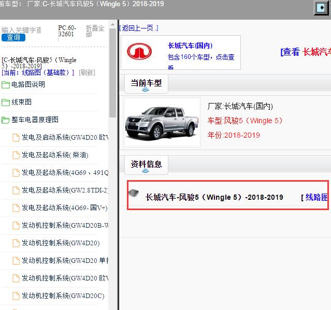Click file icon beside 发电及起动系统(4G69、491Q
The height and width of the screenshot is (310, 331).
click(16, 173)
